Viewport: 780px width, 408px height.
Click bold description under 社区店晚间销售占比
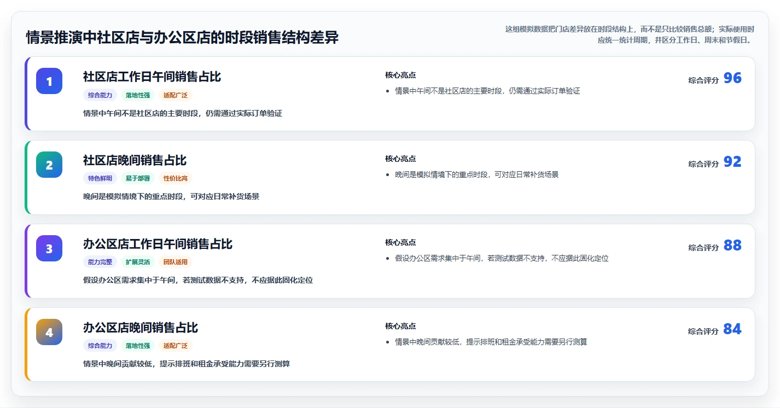[x=171, y=197]
